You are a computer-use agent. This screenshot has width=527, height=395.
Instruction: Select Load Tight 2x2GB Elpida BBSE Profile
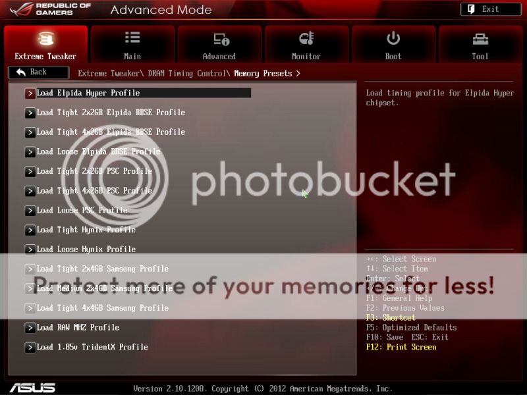[x=111, y=113]
